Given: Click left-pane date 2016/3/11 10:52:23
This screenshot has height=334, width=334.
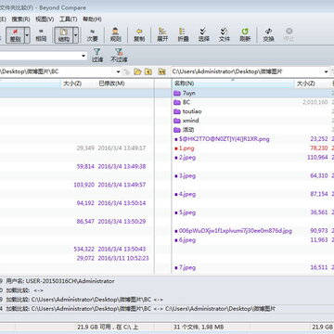Looking at the screenshot, I should pos(123,258).
